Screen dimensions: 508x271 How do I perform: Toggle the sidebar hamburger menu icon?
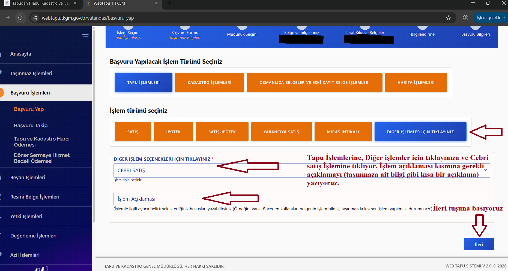tap(85, 36)
